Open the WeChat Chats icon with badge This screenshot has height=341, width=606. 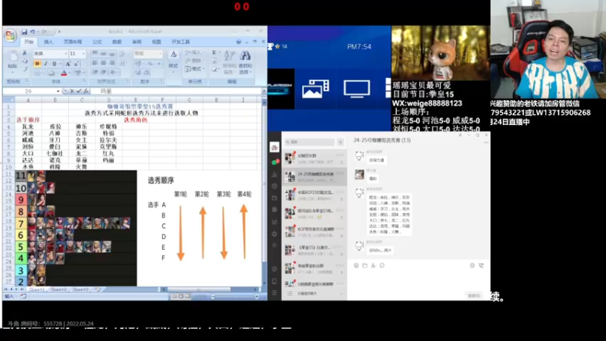coord(274,162)
